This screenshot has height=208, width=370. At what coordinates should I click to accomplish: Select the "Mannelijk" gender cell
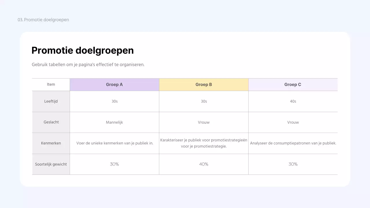click(x=114, y=122)
